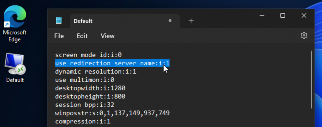The width and height of the screenshot is (322, 127).
Task: Close the Notepad window
Action: (x=303, y=15)
